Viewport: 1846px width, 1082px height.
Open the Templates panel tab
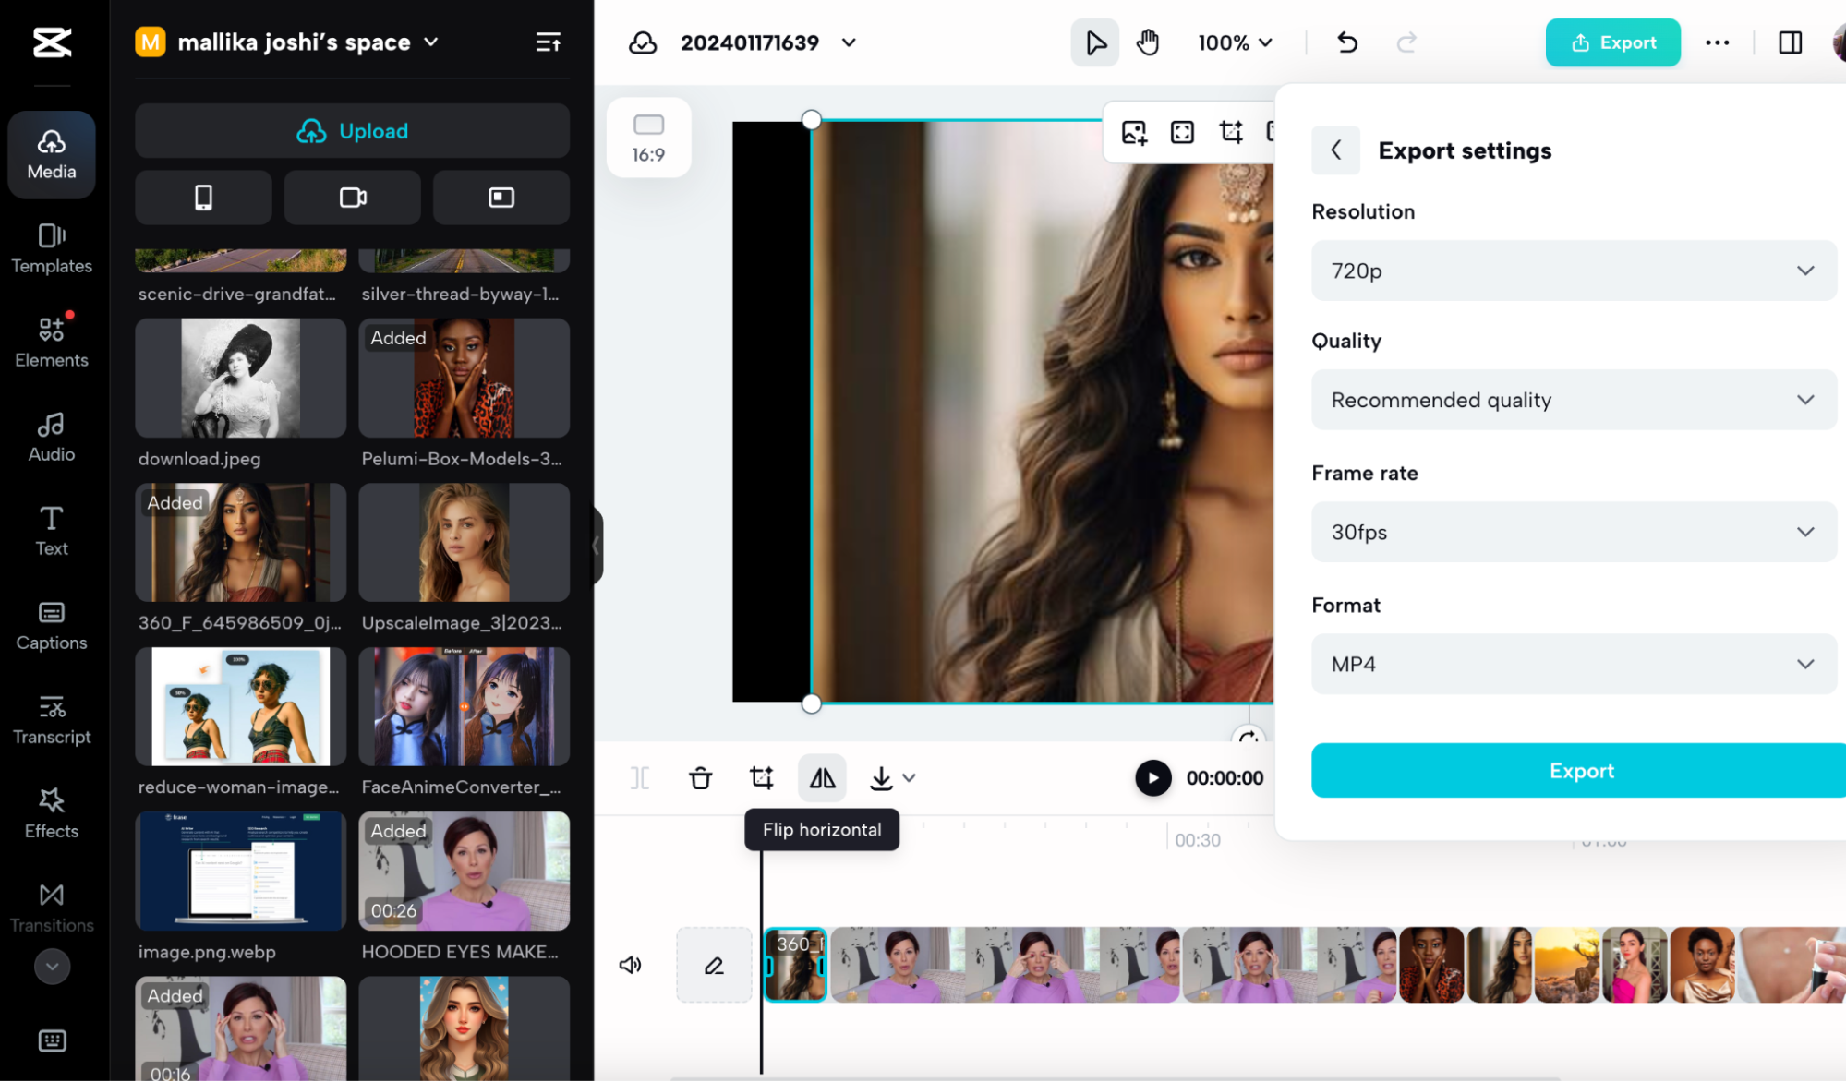pos(52,247)
